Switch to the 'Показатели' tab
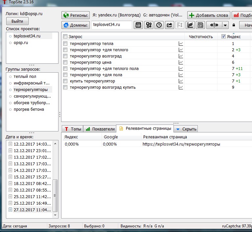Viewport: 252px width, 232px height. pyautogui.click(x=100, y=129)
